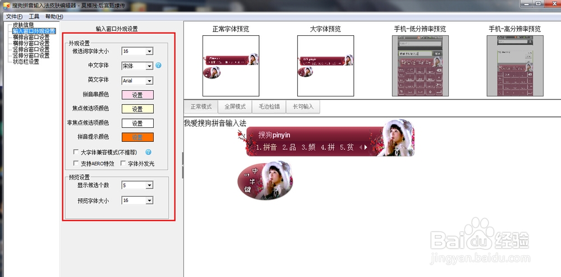Screen dimensions: 561x277
Task: Click candidate 2.品 in preview bar
Action: click(x=289, y=147)
